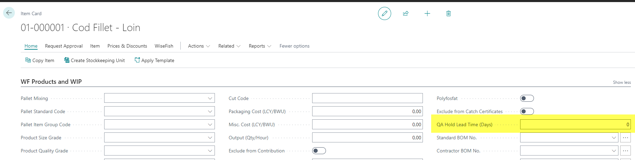Open the Product Size Grade dropdown
This screenshot has height=160, width=635.
[210, 138]
